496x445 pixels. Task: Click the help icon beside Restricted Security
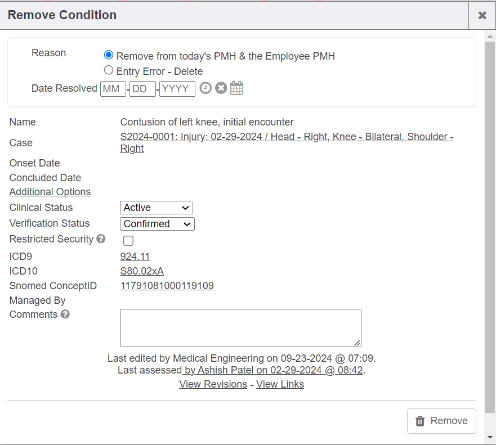(x=101, y=239)
